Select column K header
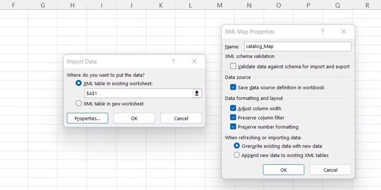The width and height of the screenshot is (381, 190). pyautogui.click(x=161, y=5)
